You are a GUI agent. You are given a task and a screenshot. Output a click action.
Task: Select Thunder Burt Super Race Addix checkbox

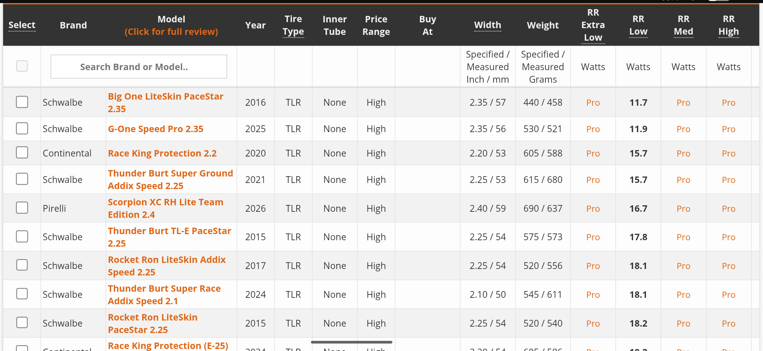(x=22, y=294)
